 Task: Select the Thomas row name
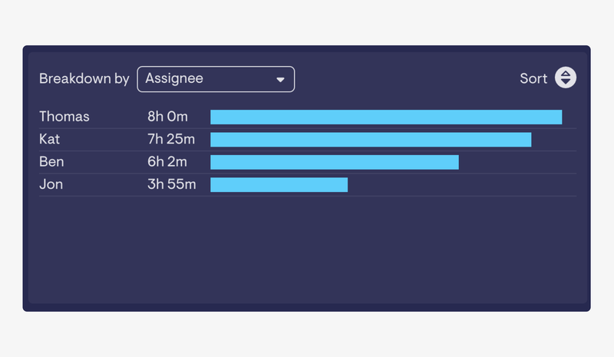click(64, 117)
